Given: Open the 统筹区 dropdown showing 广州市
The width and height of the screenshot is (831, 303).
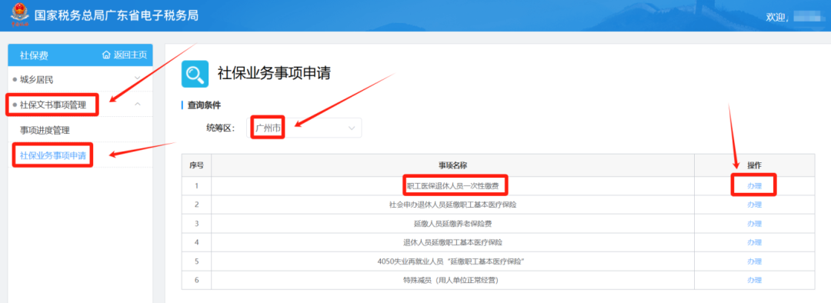Looking at the screenshot, I should point(304,128).
